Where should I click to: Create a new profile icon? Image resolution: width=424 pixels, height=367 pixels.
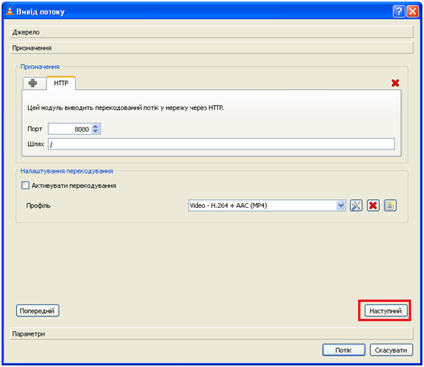pos(390,206)
